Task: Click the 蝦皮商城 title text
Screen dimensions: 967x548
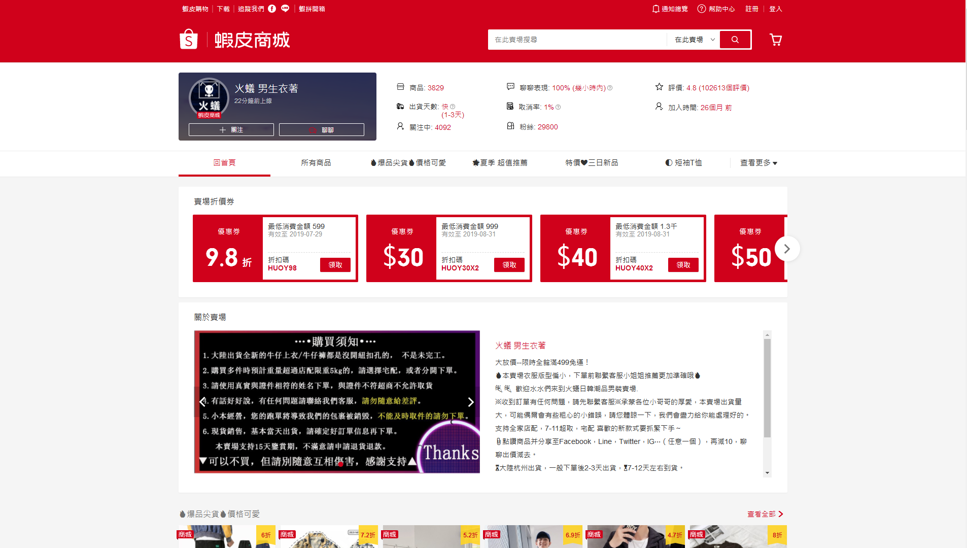Action: pos(252,40)
